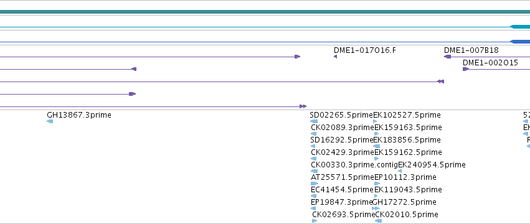The width and height of the screenshot is (530, 224).
Task: Click the DME1-017O16.F feature label
Action: 365,50
